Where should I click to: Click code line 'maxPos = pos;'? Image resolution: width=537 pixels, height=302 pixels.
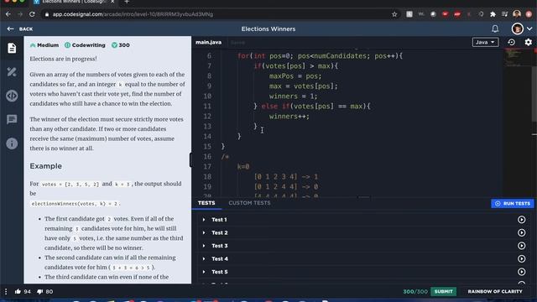point(295,76)
